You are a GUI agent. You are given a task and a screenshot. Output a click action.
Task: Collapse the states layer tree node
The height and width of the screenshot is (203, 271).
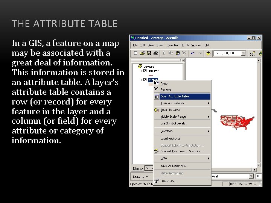(x=140, y=80)
